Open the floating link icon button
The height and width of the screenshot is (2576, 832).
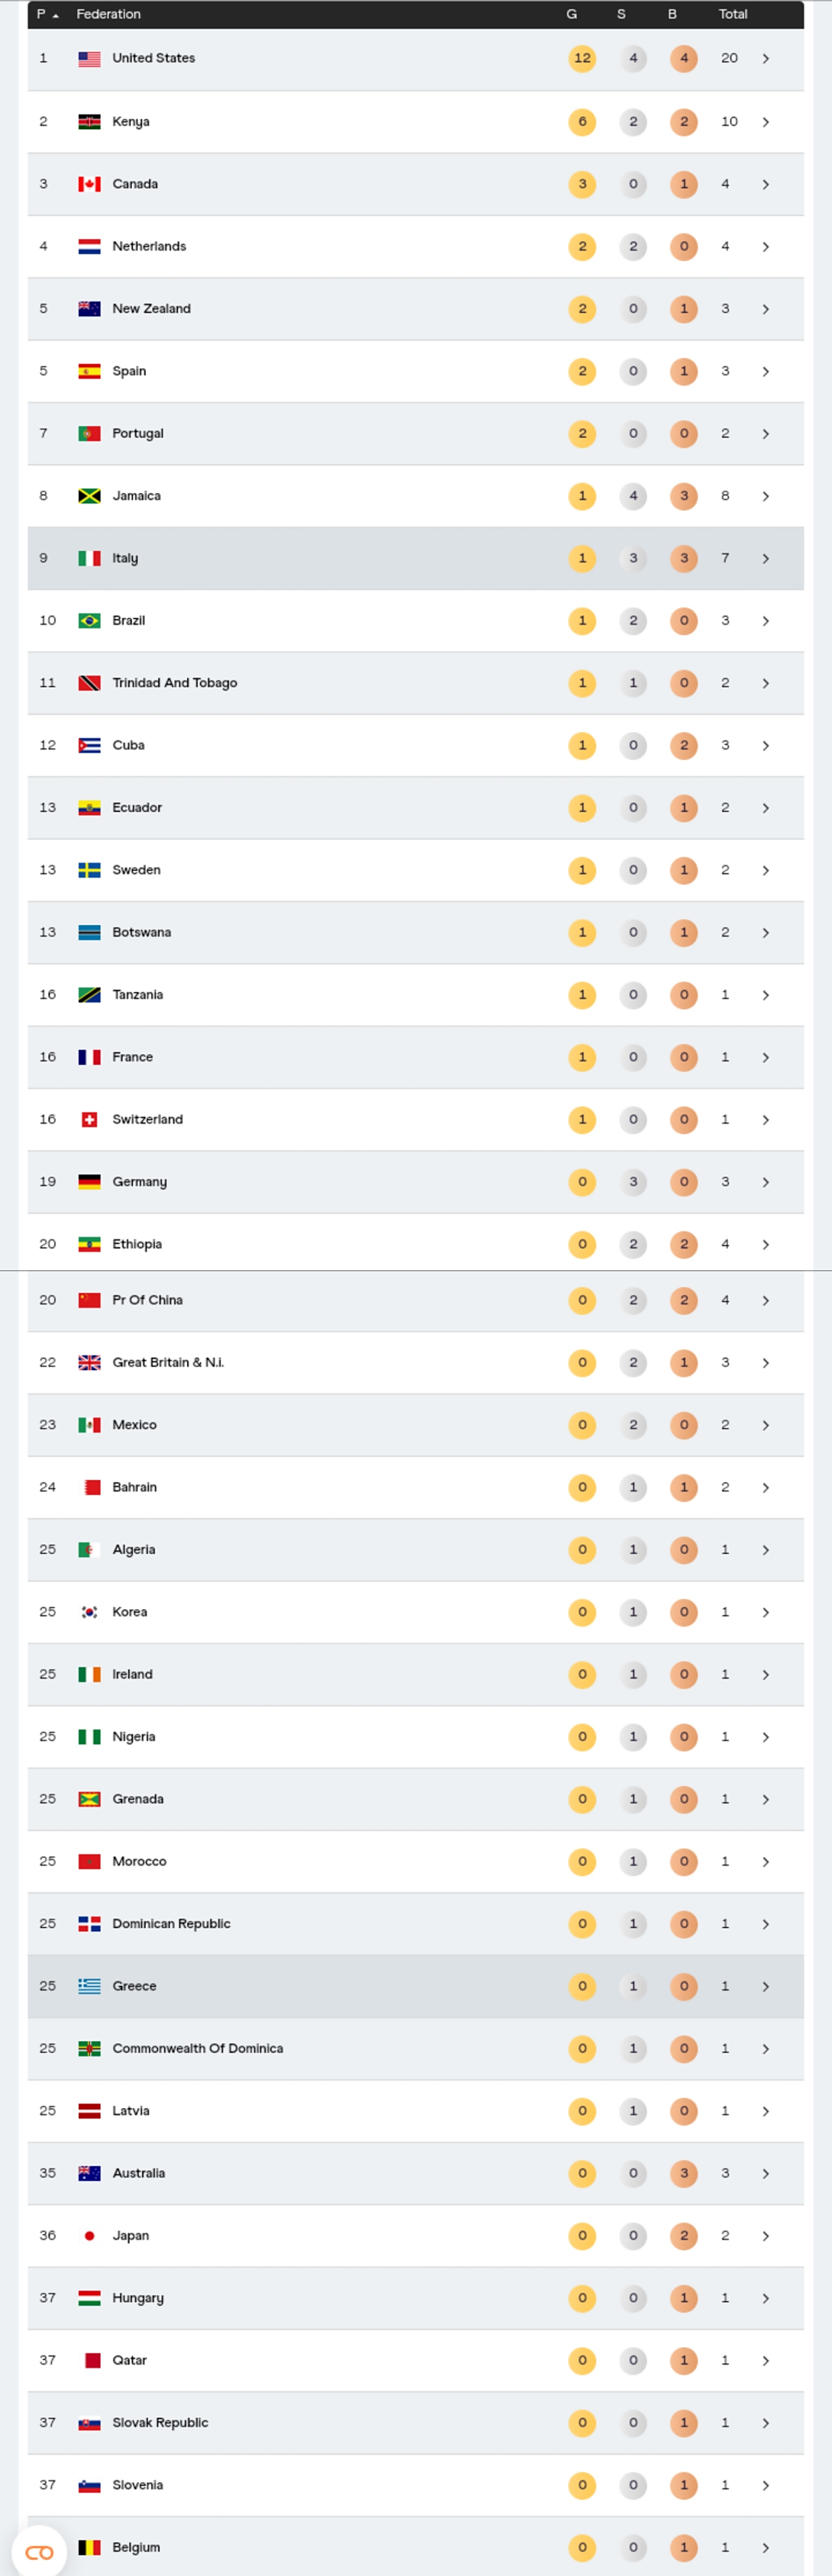tap(39, 2552)
